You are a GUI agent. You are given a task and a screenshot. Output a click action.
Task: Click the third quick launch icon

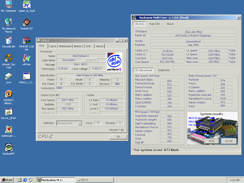30,180
